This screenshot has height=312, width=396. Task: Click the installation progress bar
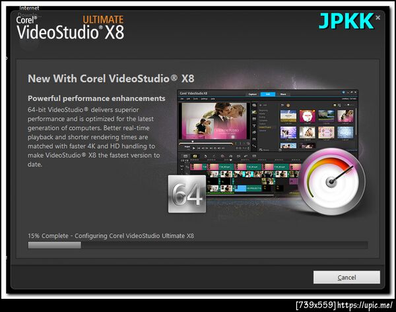(x=198, y=245)
